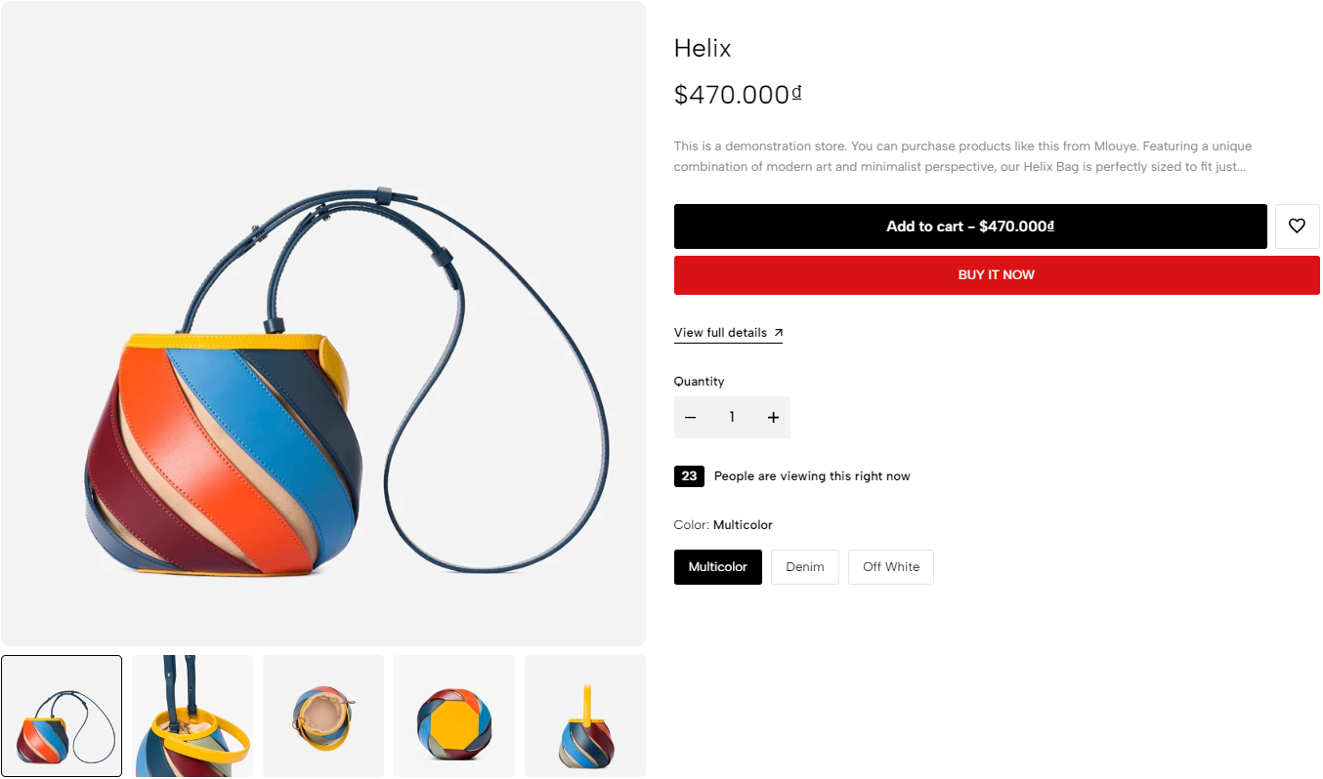Click the 23 viewers count badge
Viewport: 1323px width, 779px height.
689,476
